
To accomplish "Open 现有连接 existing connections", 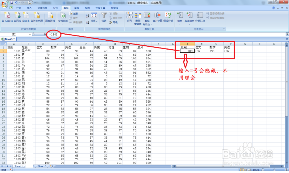I will [x=50, y=17].
